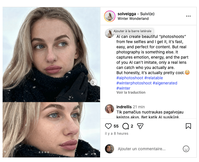Open the solveigga username link

[x=127, y=14]
